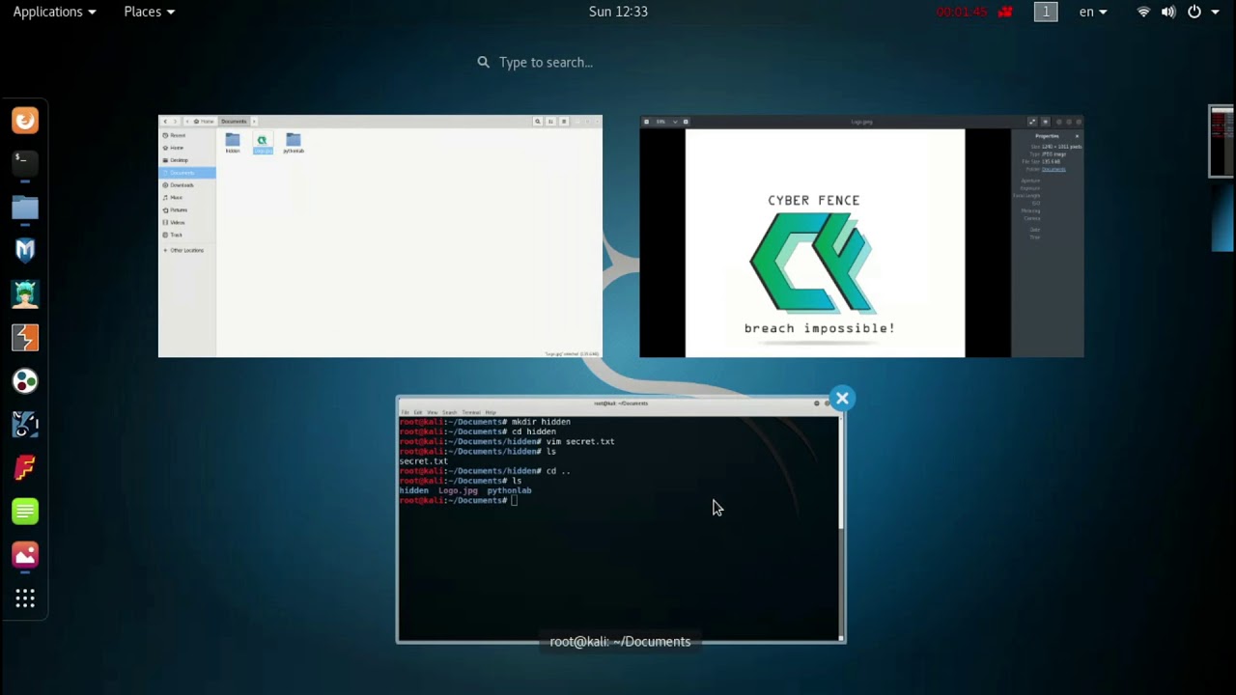Open the Places menu

[149, 12]
